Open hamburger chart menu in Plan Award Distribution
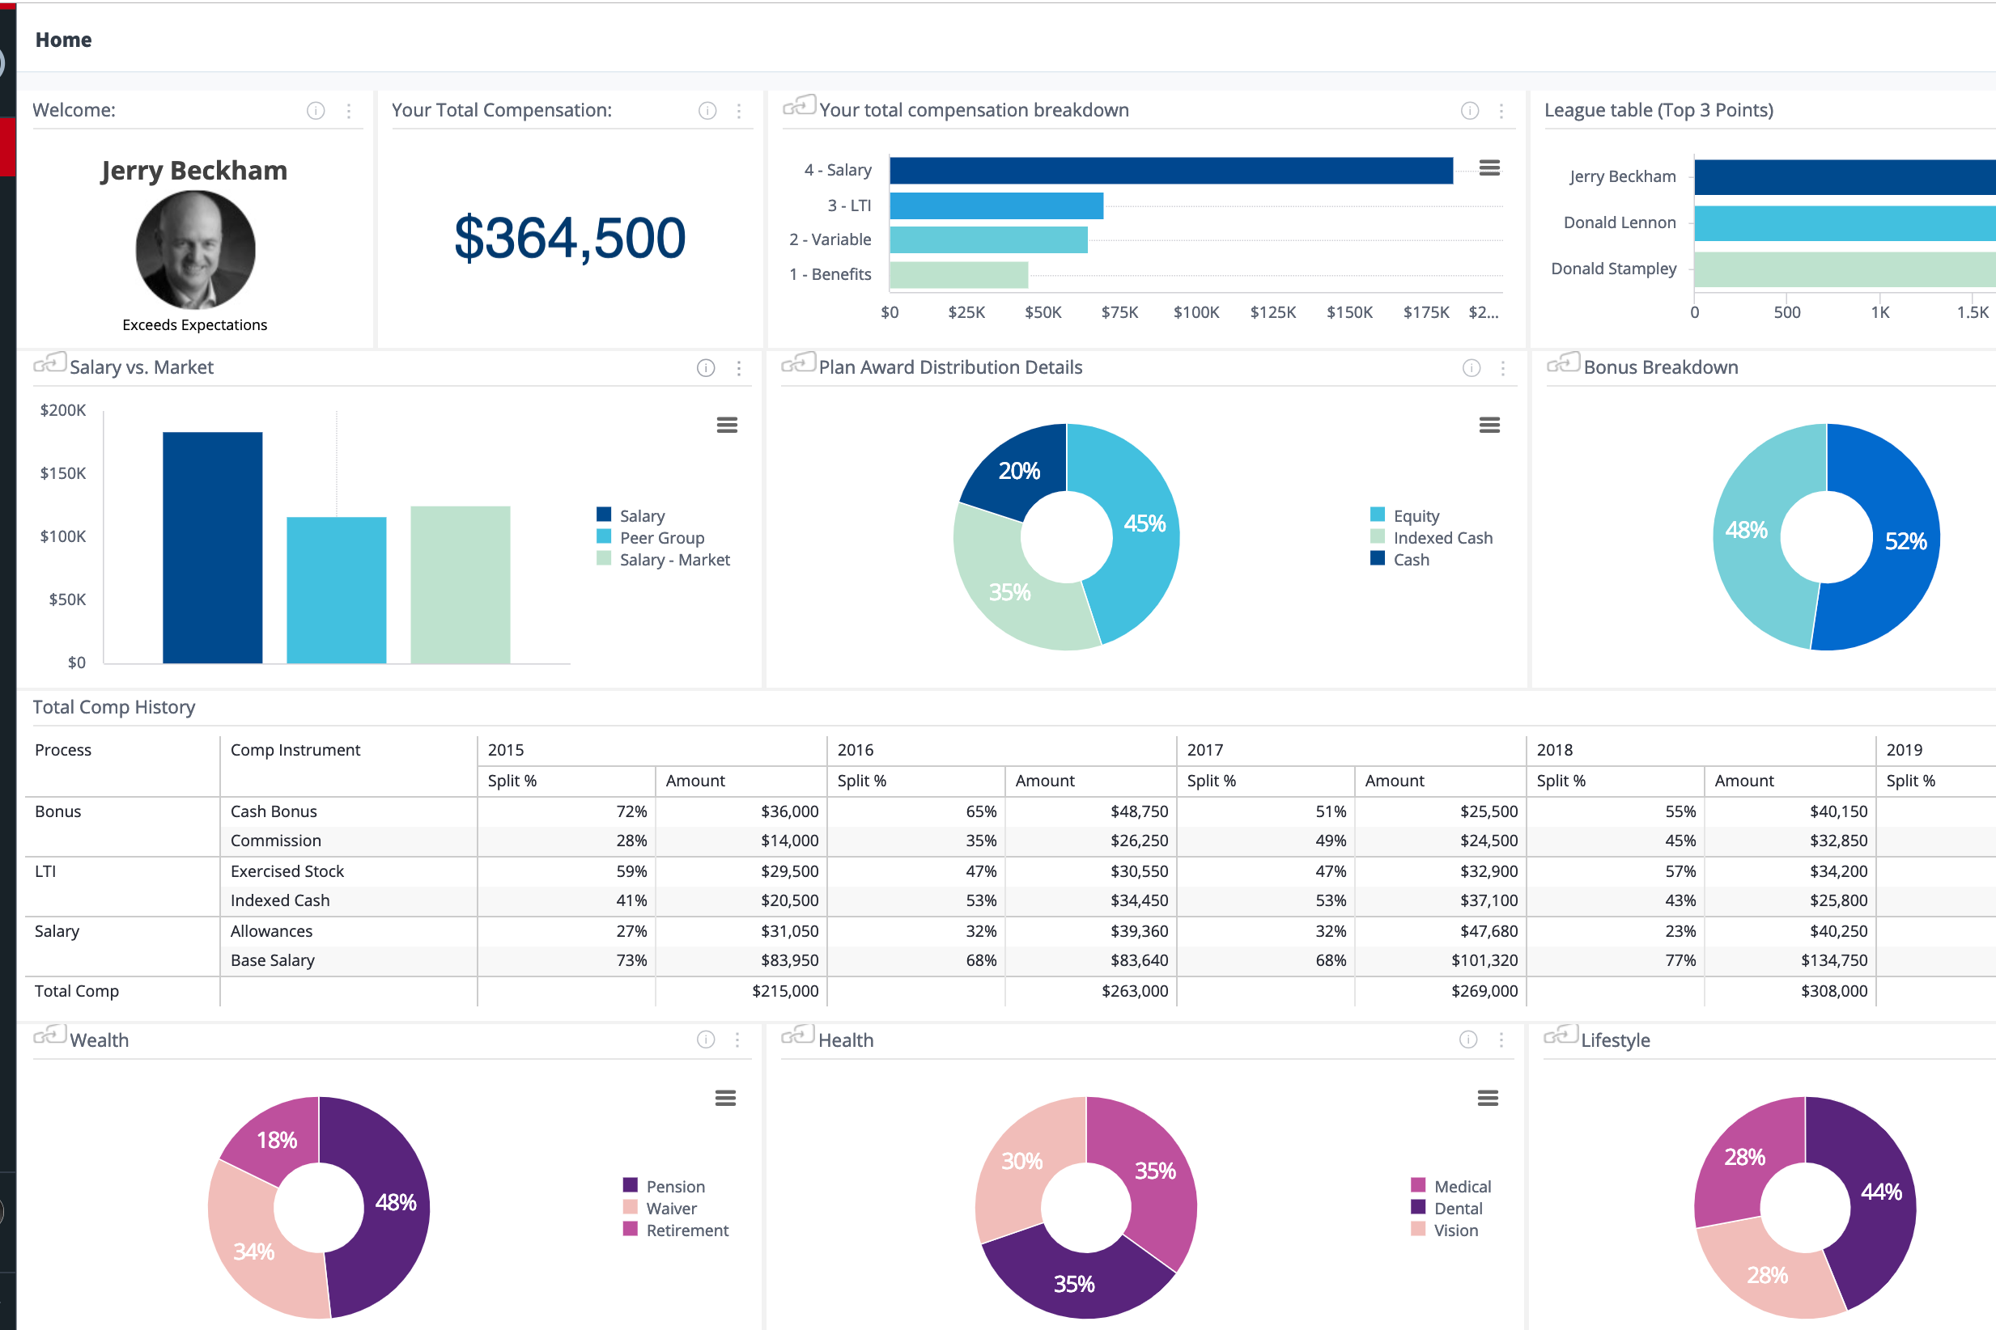The image size is (1996, 1330). click(x=1489, y=425)
